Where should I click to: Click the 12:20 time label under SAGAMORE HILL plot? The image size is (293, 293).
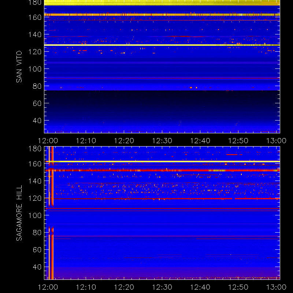point(124,287)
